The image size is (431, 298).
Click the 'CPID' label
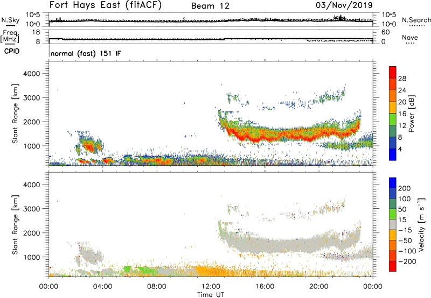coord(12,51)
